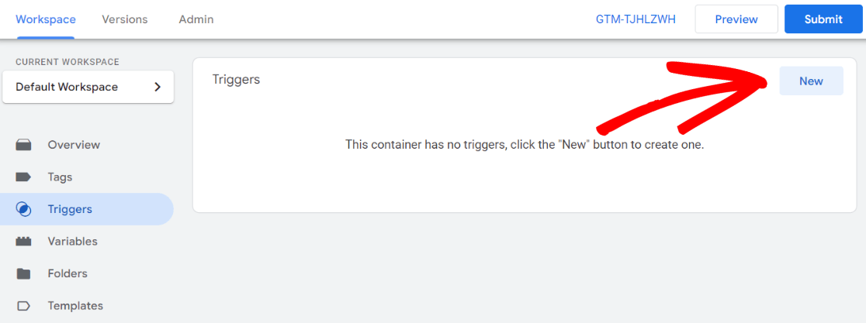Open Templates text in sidebar
Viewport: 866px width, 323px height.
75,306
